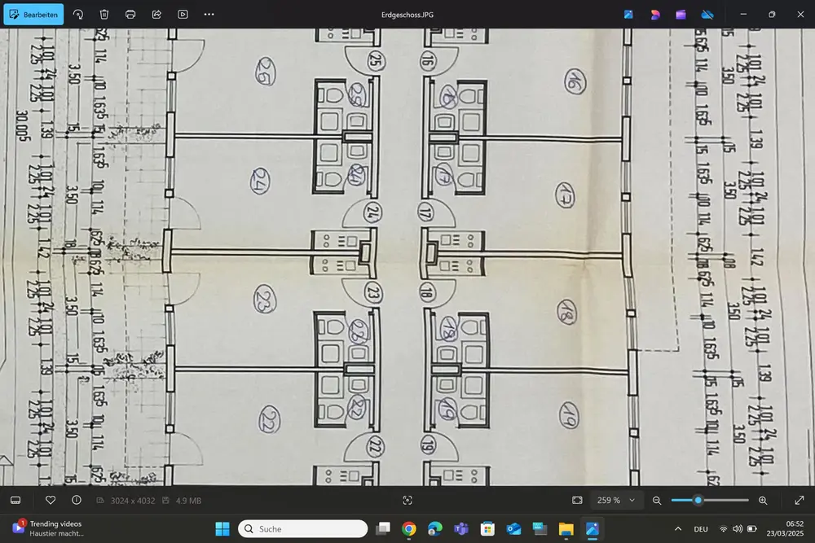Viewport: 815px width, 543px height.
Task: Click the zoom out magnifier icon
Action: (657, 501)
